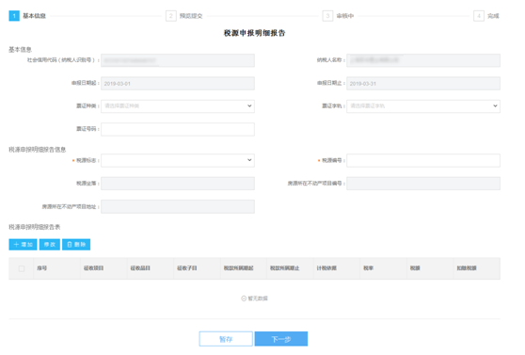This screenshot has height=355, width=525.
Task: Select step 1 基本信息 in progress bar
Action: [27, 16]
